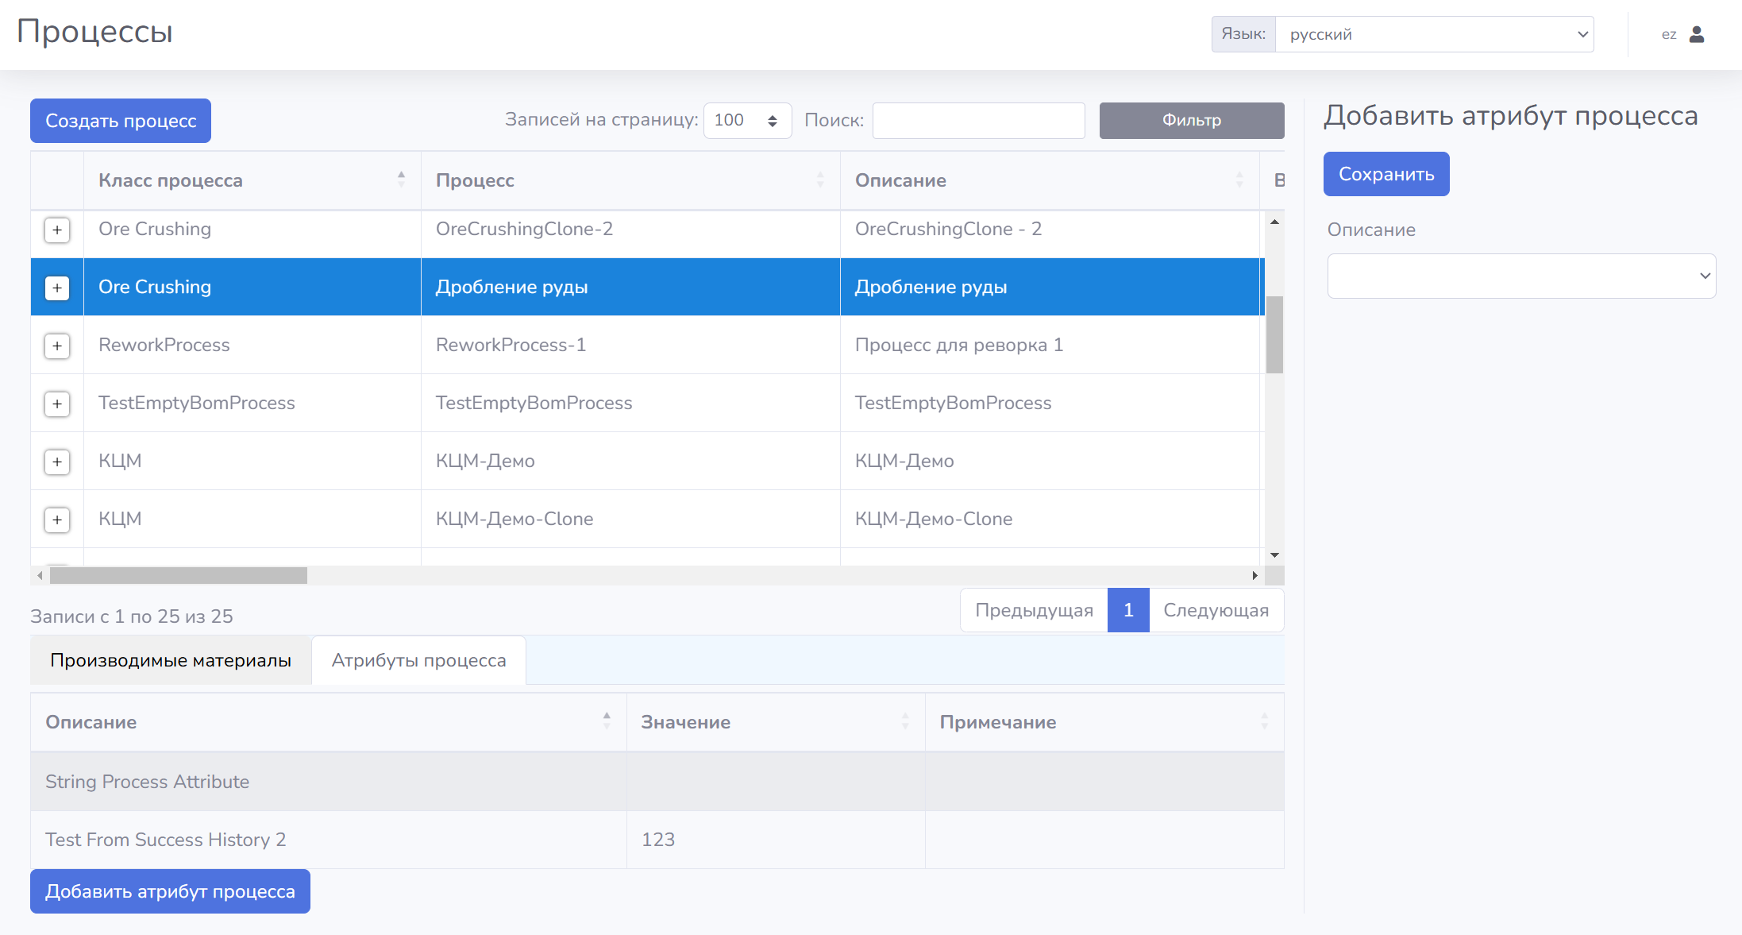Go to Следующая page
Image resolution: width=1742 pixels, height=935 pixels.
(1216, 610)
